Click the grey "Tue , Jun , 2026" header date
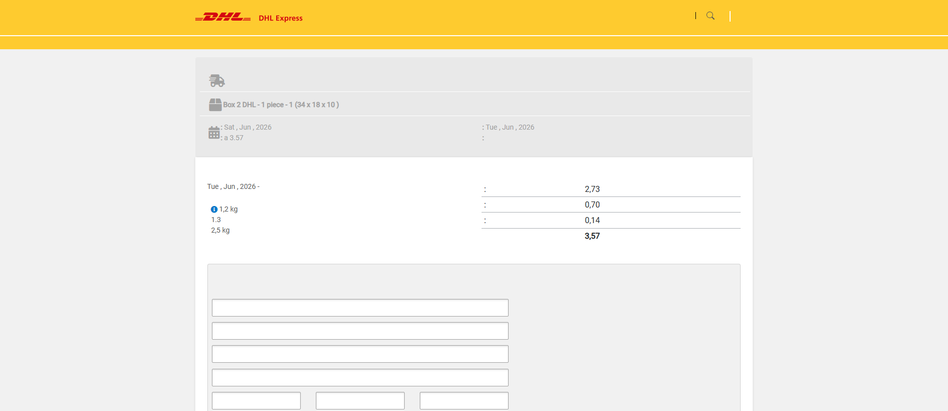 (x=510, y=127)
